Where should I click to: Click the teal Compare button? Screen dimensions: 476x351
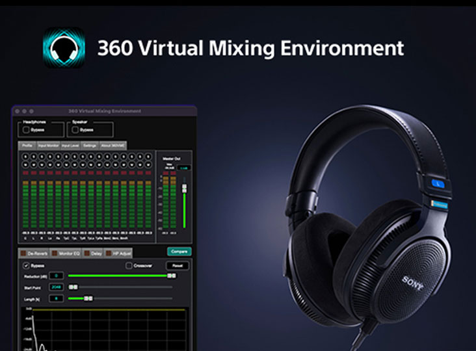pos(179,252)
